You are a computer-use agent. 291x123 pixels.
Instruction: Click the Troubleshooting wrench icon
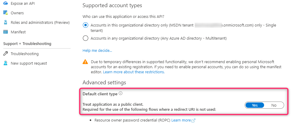pos(6,54)
